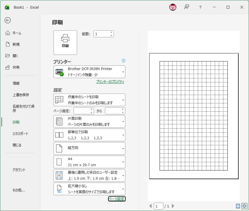The image size is (249, 211).
Task: Click the portrait page icon for 縦方向
Action: (x=59, y=149)
